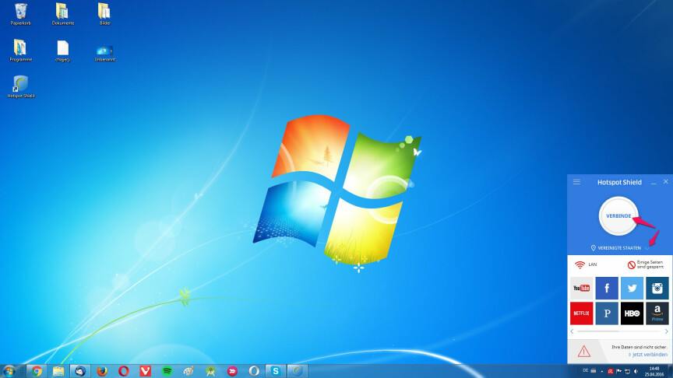
Task: Click the blocked-sites prohibition icon
Action: [x=632, y=265]
